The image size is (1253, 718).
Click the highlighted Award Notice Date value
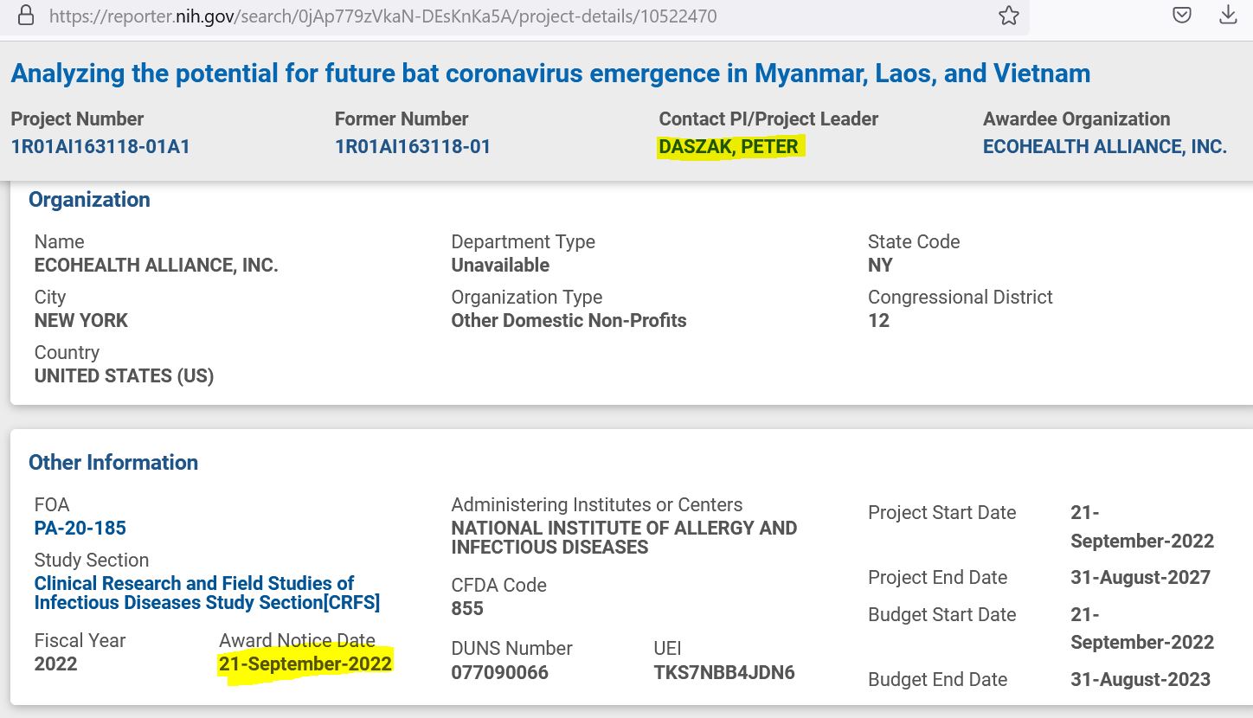point(305,664)
